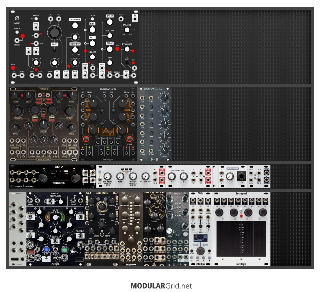The height and width of the screenshot is (292, 323).
Task: Tap the first Tetrapad touch pad
Action: [223, 239]
